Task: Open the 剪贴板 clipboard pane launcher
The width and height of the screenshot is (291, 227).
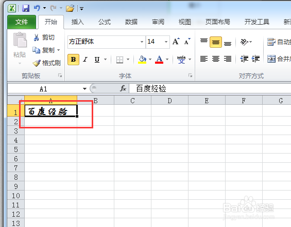Action: tap(60, 75)
